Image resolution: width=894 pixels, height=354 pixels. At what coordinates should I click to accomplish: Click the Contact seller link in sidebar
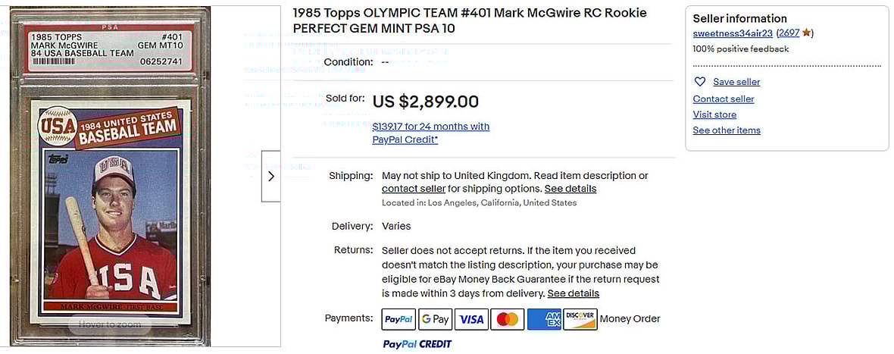(x=724, y=99)
